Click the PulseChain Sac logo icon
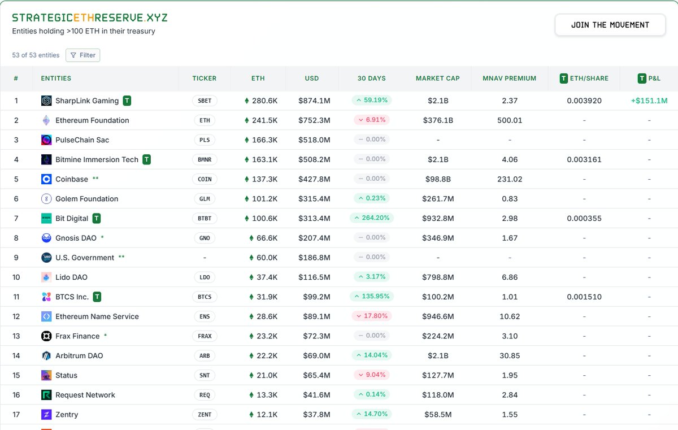Screen dimensions: 678x430 point(46,140)
